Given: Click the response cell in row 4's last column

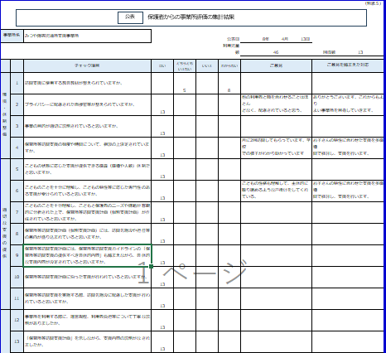Looking at the screenshot, I should coord(348,147).
